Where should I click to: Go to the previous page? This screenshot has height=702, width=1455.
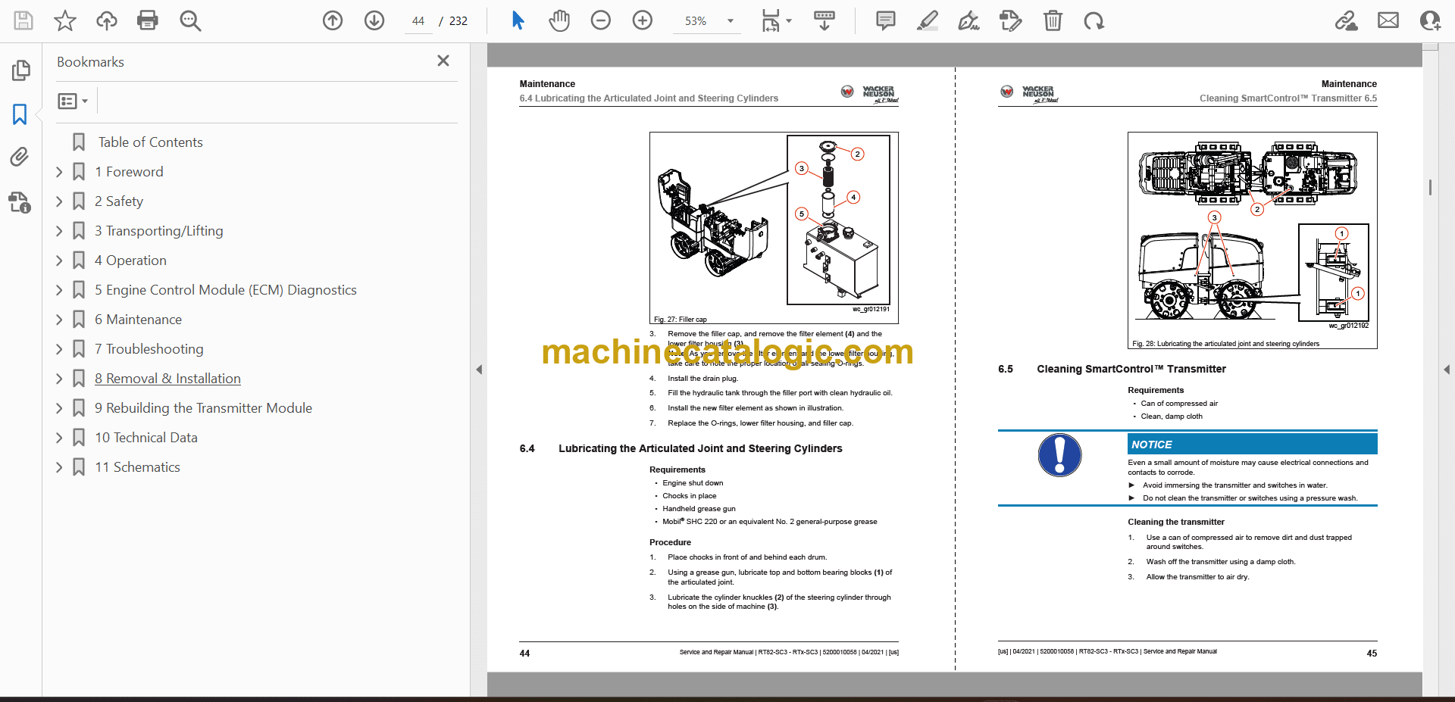pyautogui.click(x=333, y=20)
